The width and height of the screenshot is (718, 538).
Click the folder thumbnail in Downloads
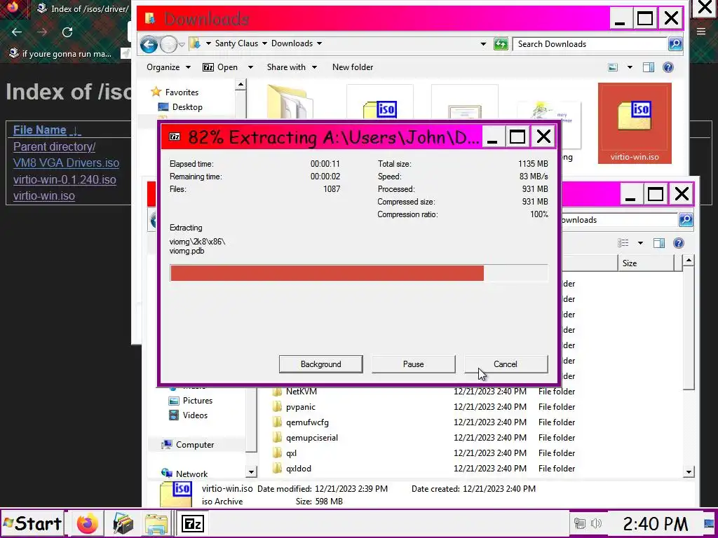point(290,102)
